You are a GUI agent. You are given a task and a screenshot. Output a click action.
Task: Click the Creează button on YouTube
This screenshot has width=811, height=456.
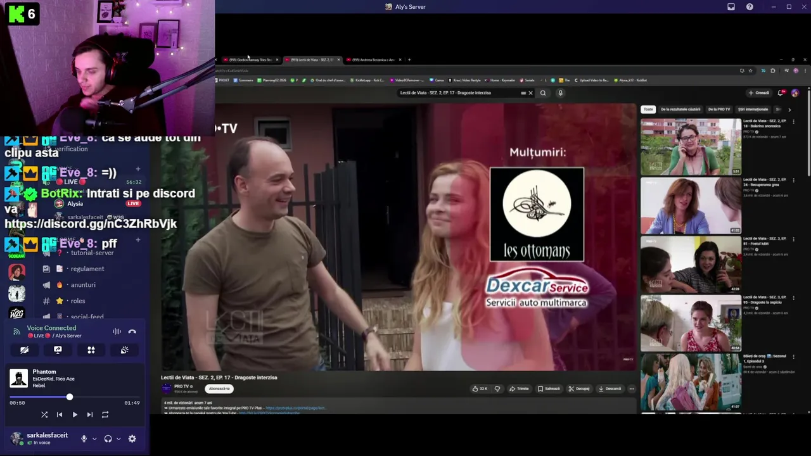pyautogui.click(x=759, y=93)
